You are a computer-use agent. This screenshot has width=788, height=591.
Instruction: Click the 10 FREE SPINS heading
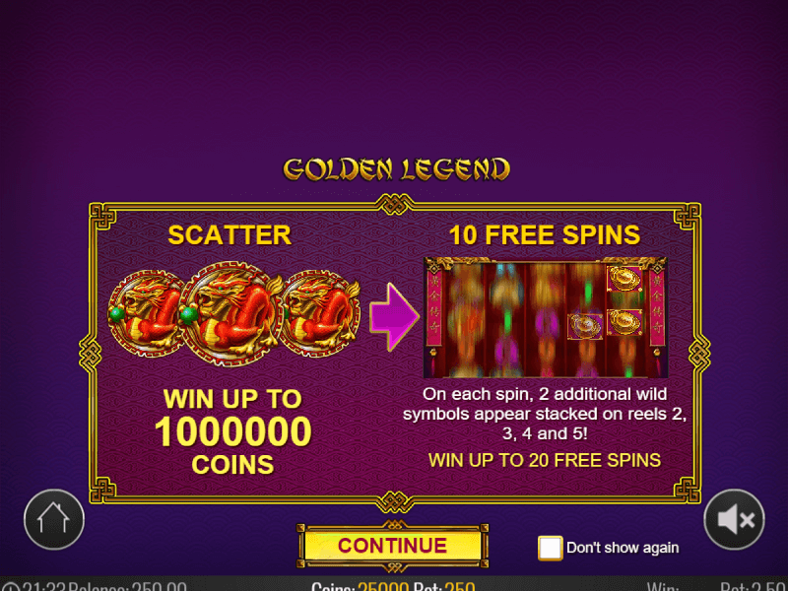(x=545, y=235)
